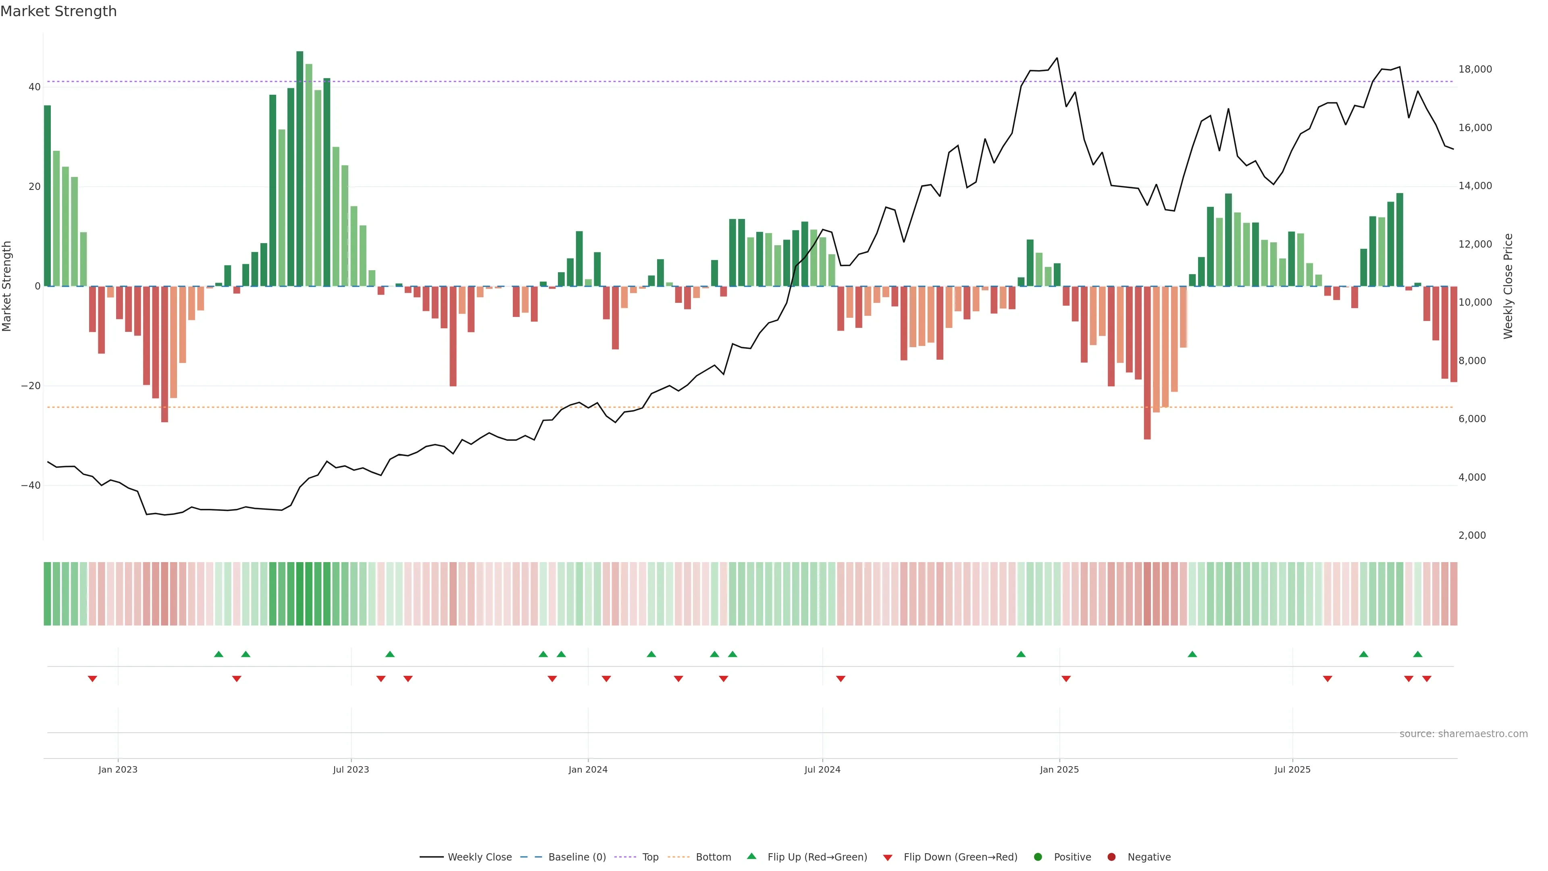Image resolution: width=1548 pixels, height=871 pixels.
Task: Click the green Flip Up legend triangle
Action: point(751,856)
